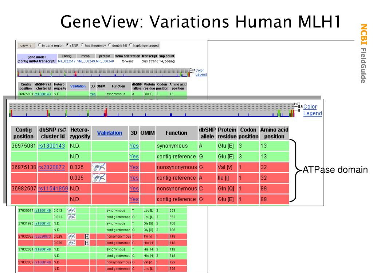The width and height of the screenshot is (373, 279).
Task: Click "Contig position" header in small background table
Action: [26, 86]
